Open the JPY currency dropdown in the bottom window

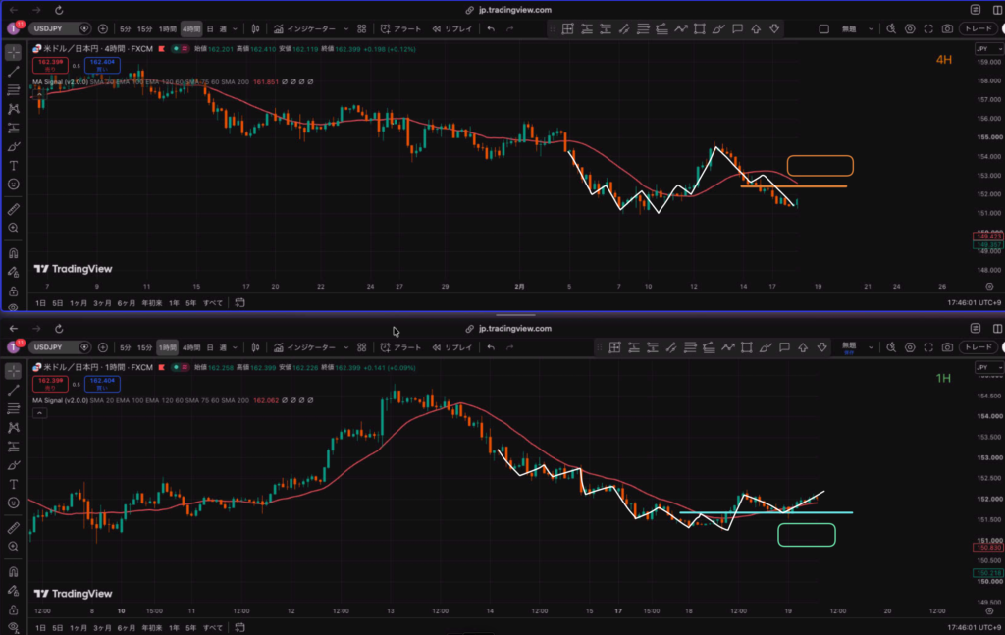tap(989, 367)
